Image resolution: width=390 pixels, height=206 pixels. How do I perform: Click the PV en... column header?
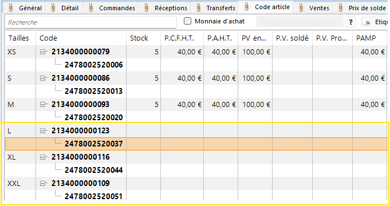click(255, 38)
